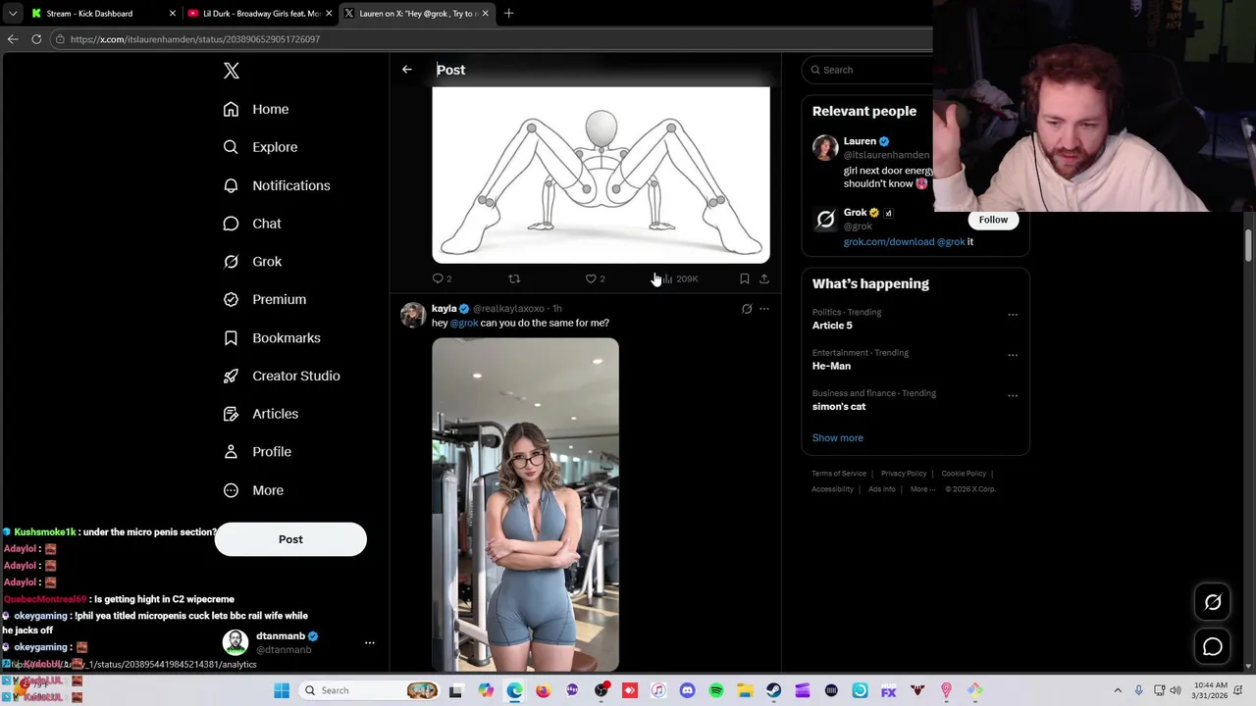The width and height of the screenshot is (1256, 706).
Task: Expand the More menu in the sidebar
Action: (253, 490)
